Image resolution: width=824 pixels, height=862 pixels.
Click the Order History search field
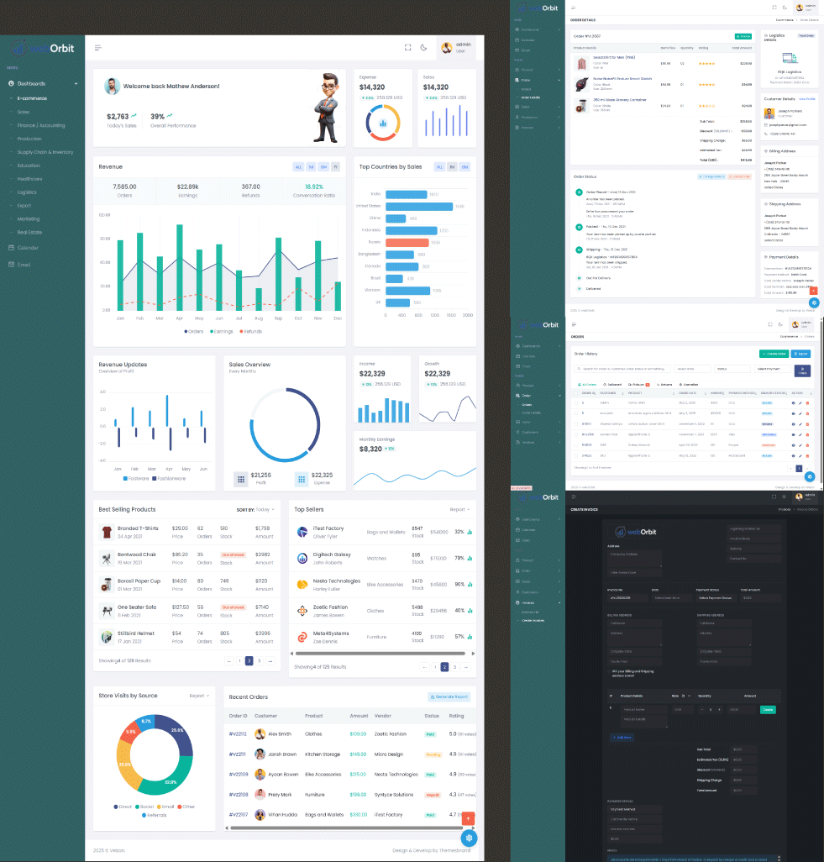point(623,369)
